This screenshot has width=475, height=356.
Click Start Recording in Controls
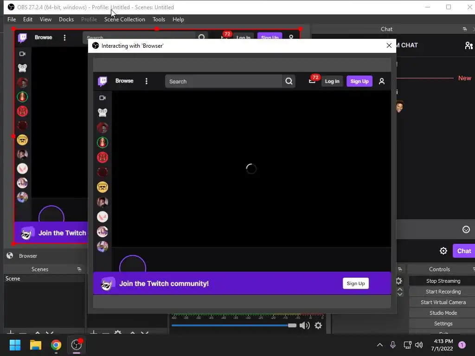click(x=443, y=292)
